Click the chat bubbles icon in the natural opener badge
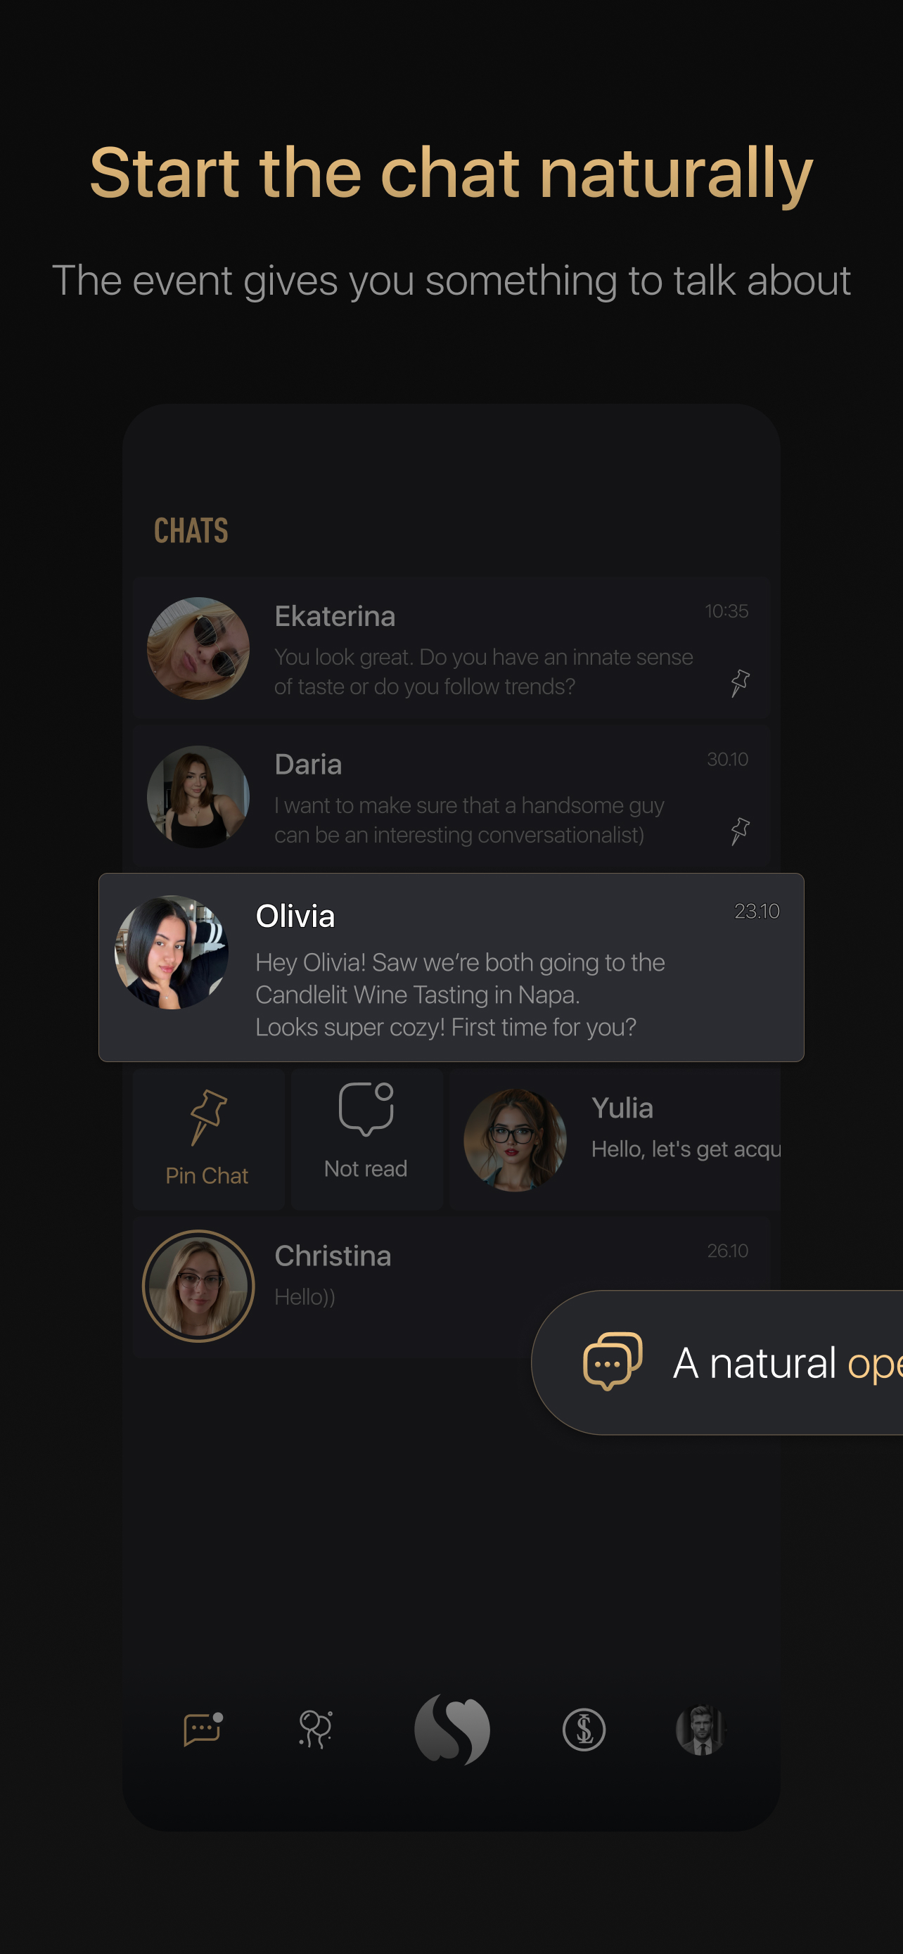 coord(613,1361)
